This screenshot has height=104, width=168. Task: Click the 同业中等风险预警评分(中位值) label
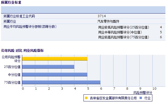click(x=120, y=32)
